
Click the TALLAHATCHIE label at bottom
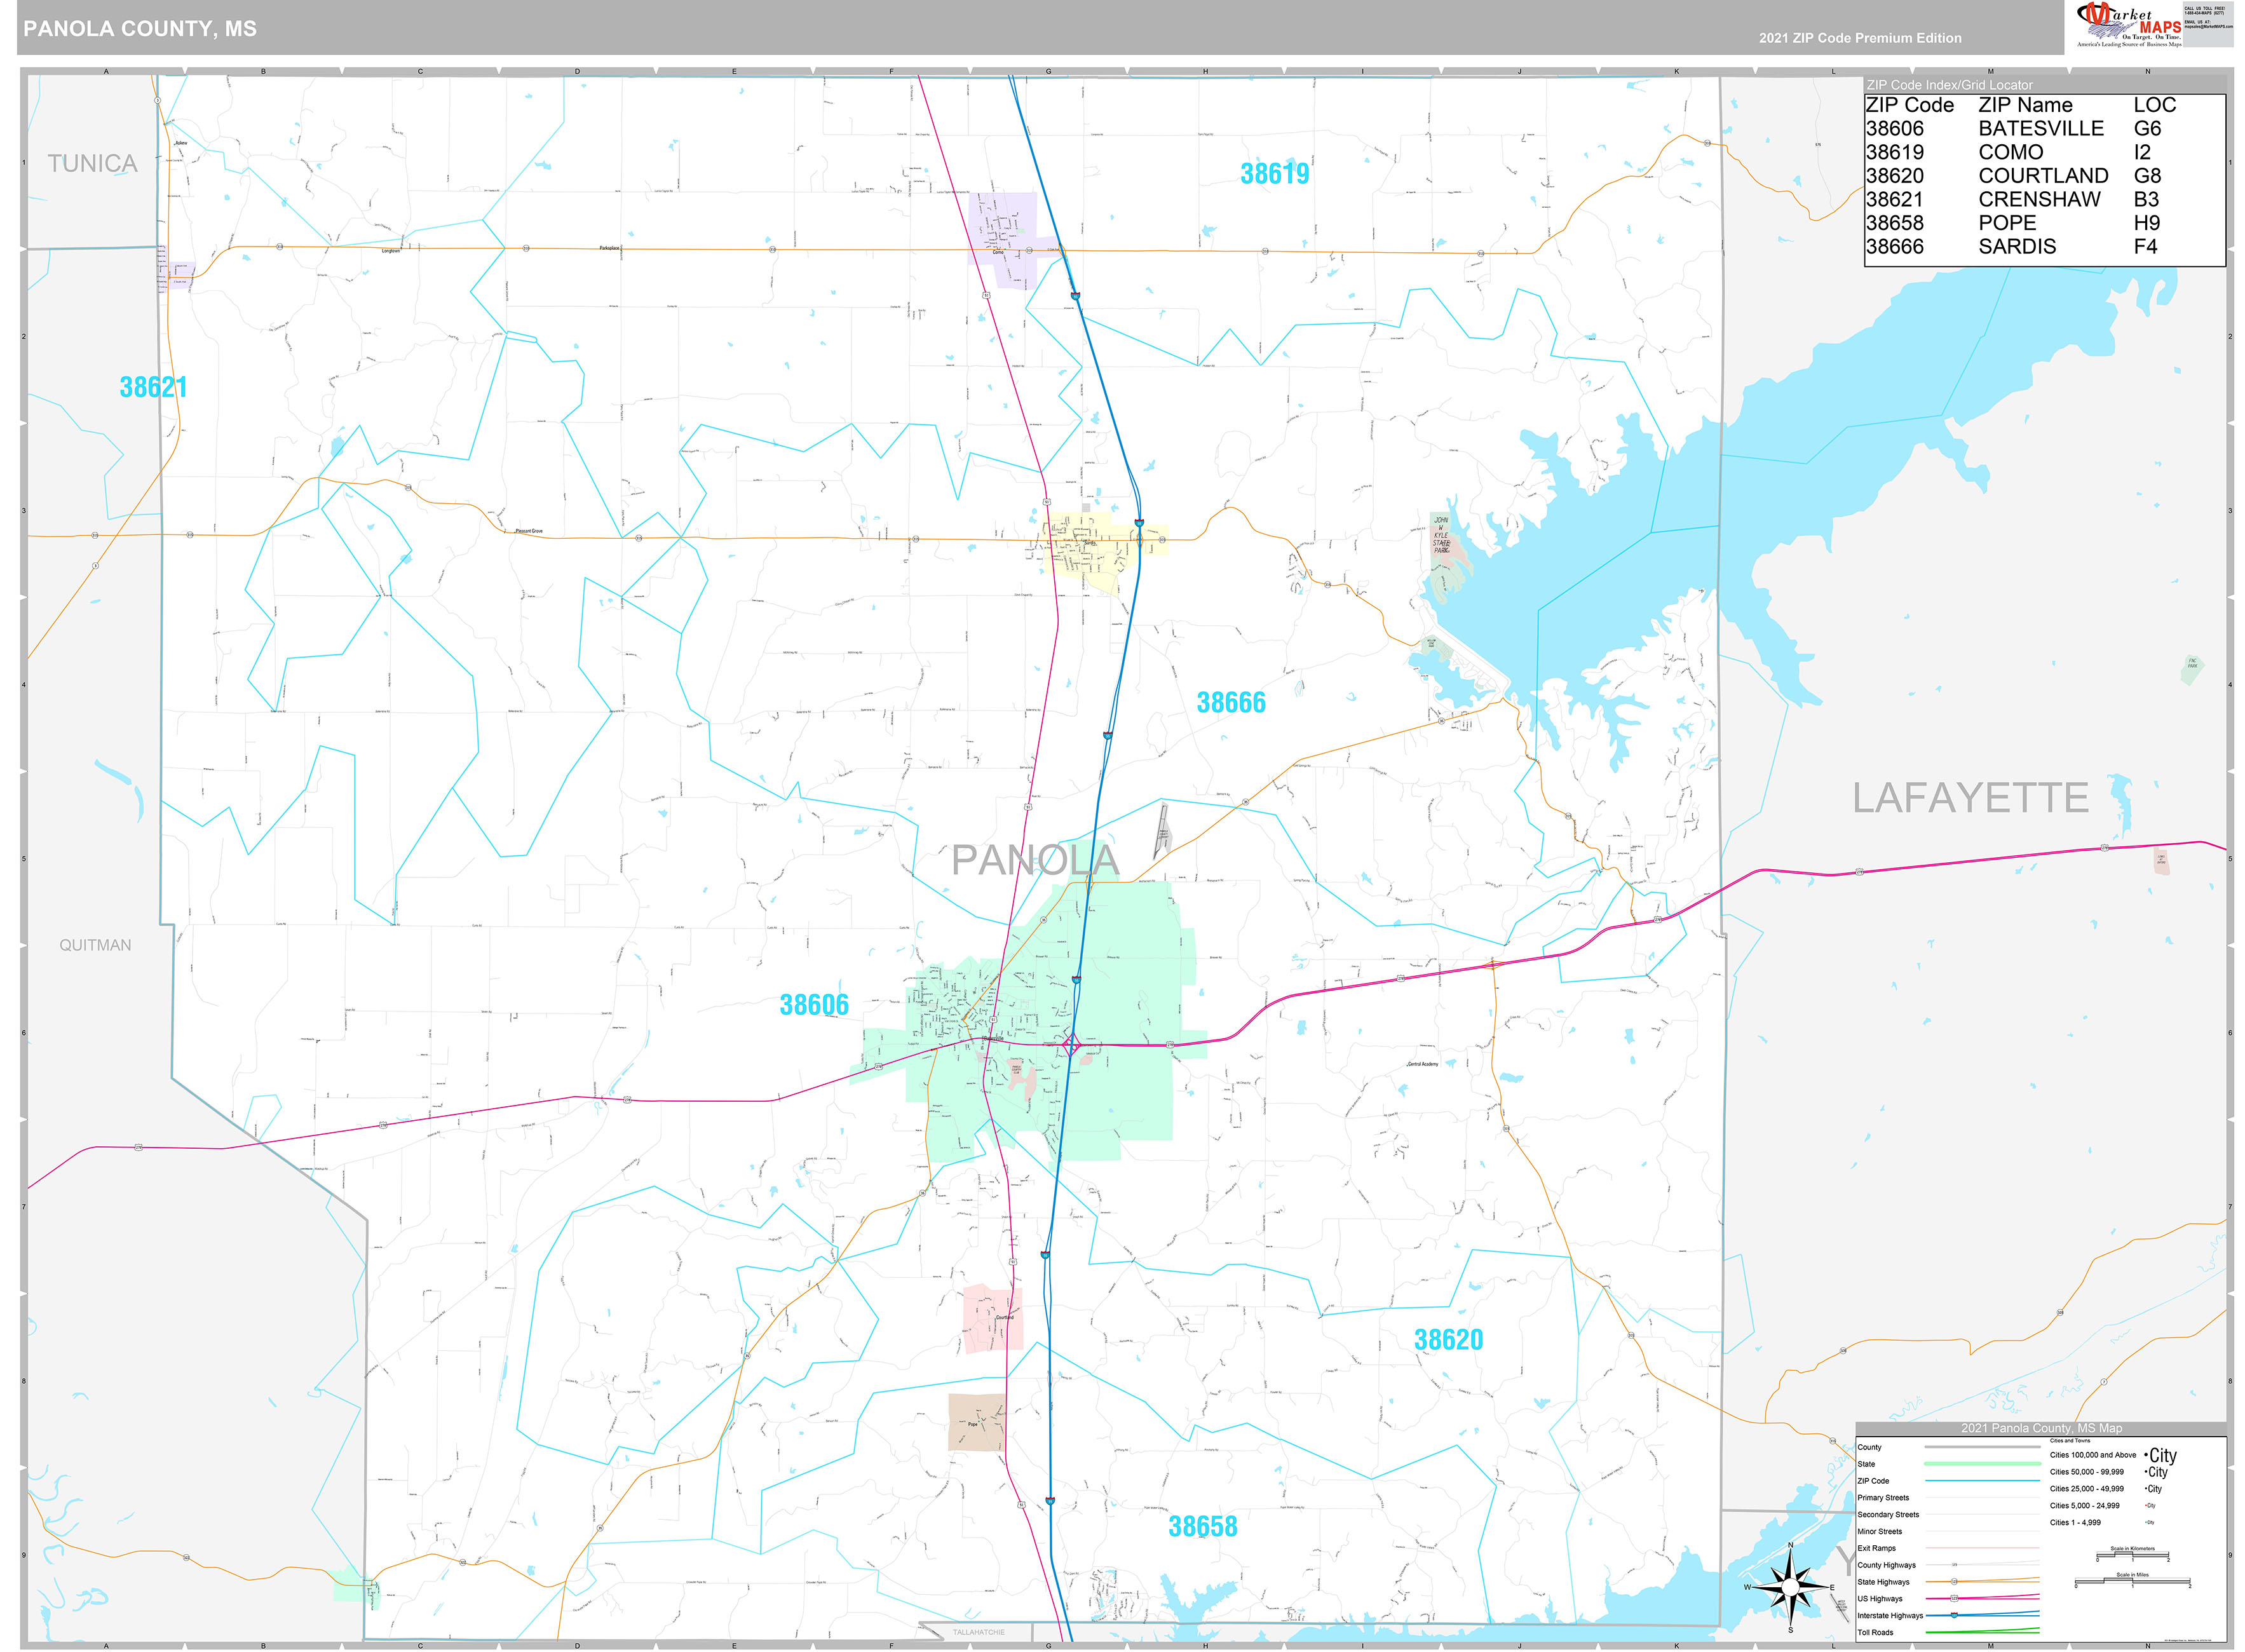point(978,1632)
